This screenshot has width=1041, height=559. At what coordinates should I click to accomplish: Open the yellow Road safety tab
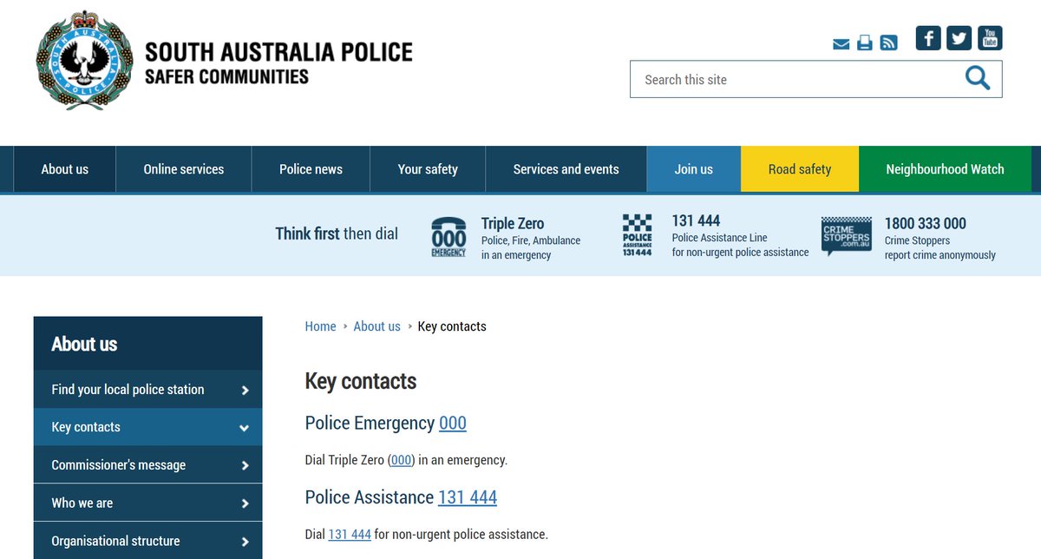click(x=800, y=169)
